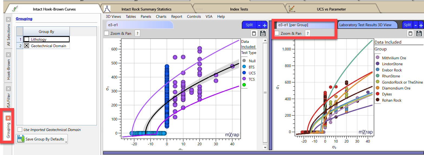The width and height of the screenshot is (424, 155).
Task: Click the Group By column header
Action: [x=46, y=32]
